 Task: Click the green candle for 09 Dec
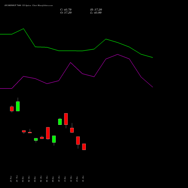(x=54, y=139)
